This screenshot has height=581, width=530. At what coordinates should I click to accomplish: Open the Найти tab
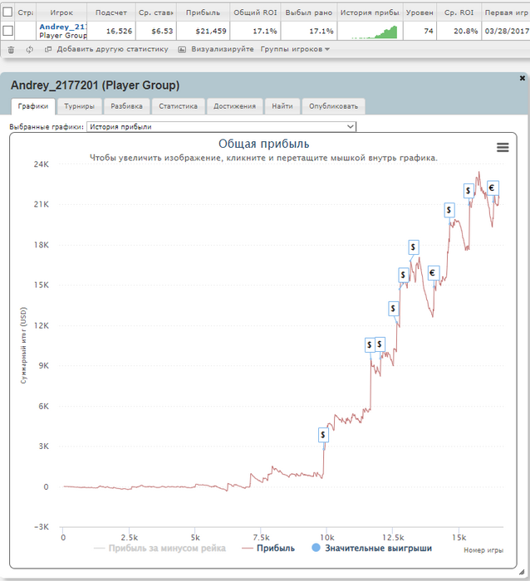coord(282,106)
